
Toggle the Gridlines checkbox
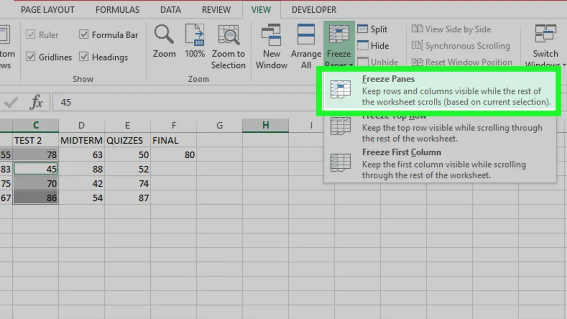pos(31,57)
